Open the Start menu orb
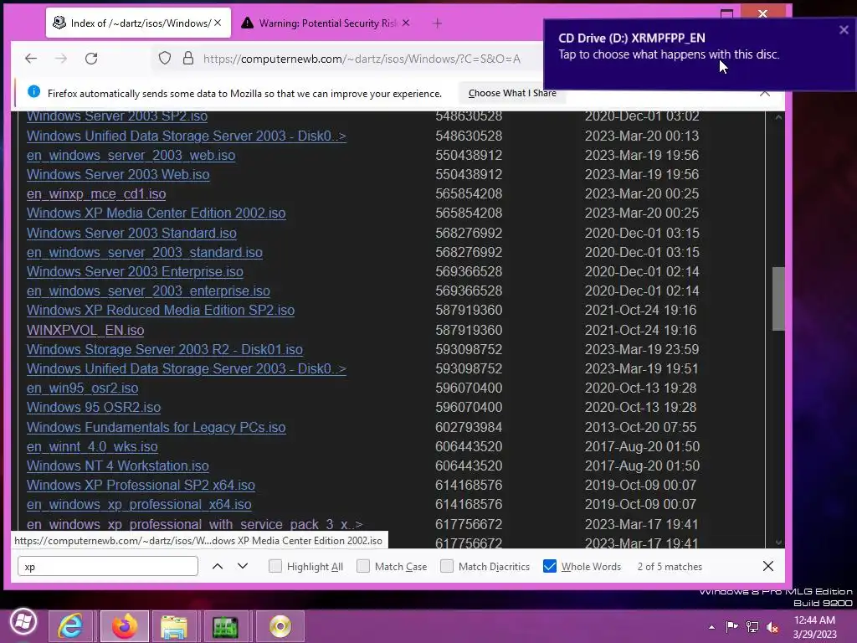 (x=23, y=622)
